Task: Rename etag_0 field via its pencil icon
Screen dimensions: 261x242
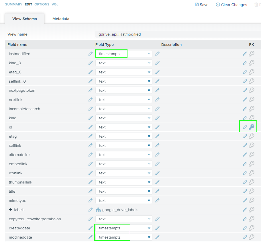Action: tap(90, 72)
